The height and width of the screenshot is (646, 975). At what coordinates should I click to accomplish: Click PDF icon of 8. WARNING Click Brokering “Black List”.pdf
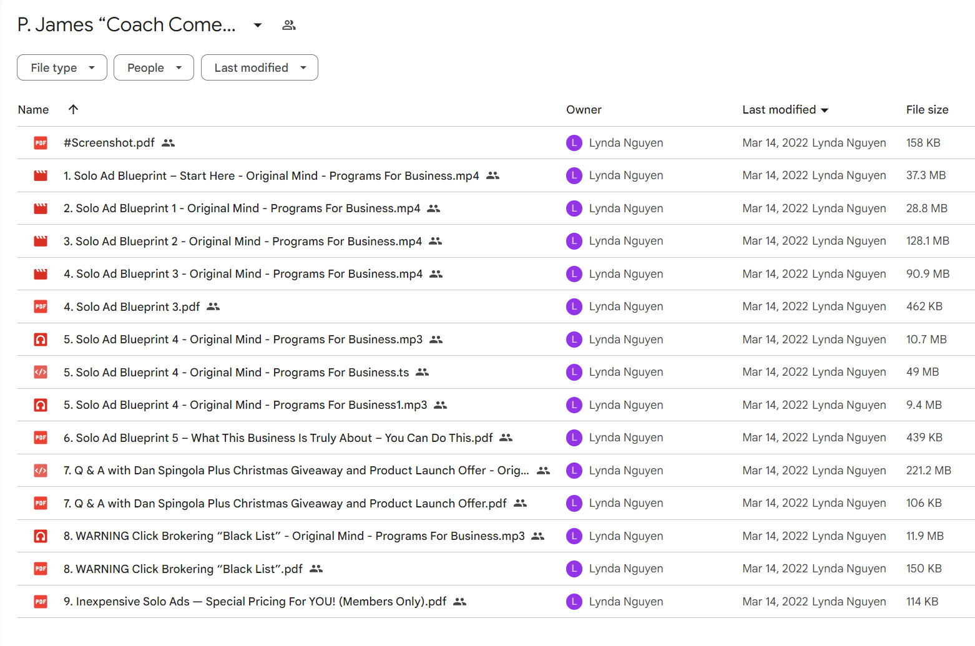(x=41, y=569)
